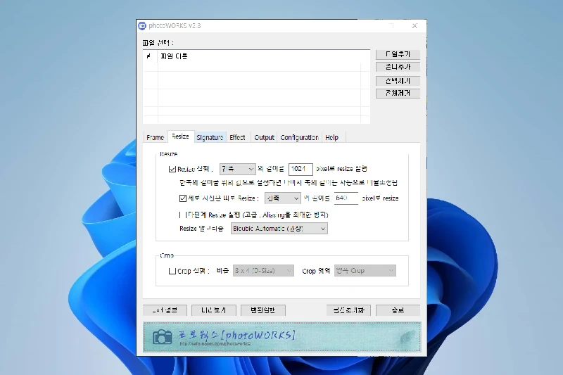Image resolution: width=563 pixels, height=375 pixels.
Task: Open the Signature tab
Action: click(210, 137)
